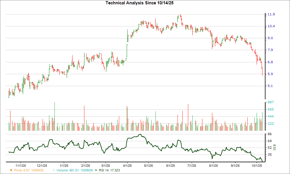This screenshot has width=290, height=174.
Task: Click the 5.1 price axis label
Action: (270, 86)
